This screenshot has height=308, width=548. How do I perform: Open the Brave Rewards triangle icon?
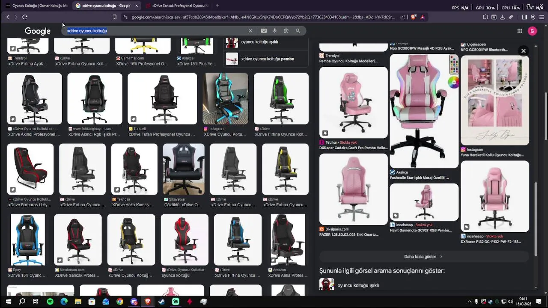pos(423,17)
